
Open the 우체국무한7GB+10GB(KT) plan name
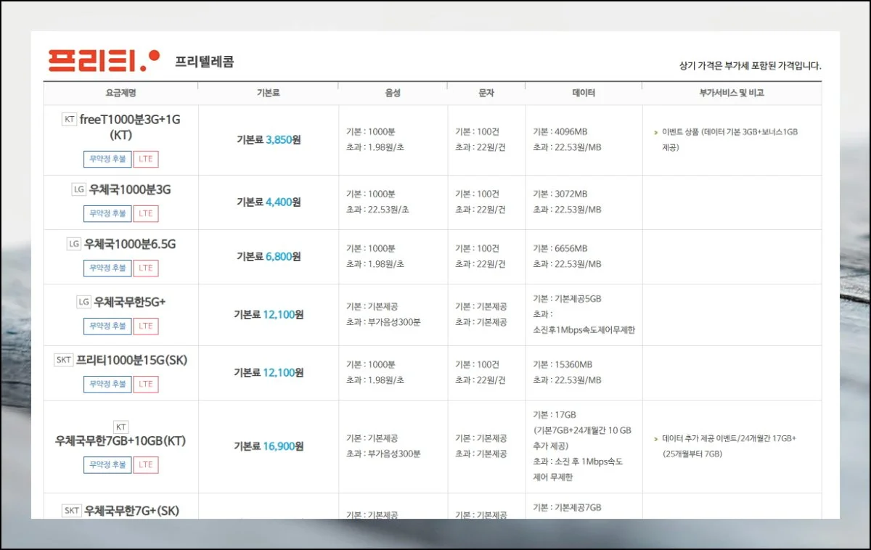click(x=120, y=440)
